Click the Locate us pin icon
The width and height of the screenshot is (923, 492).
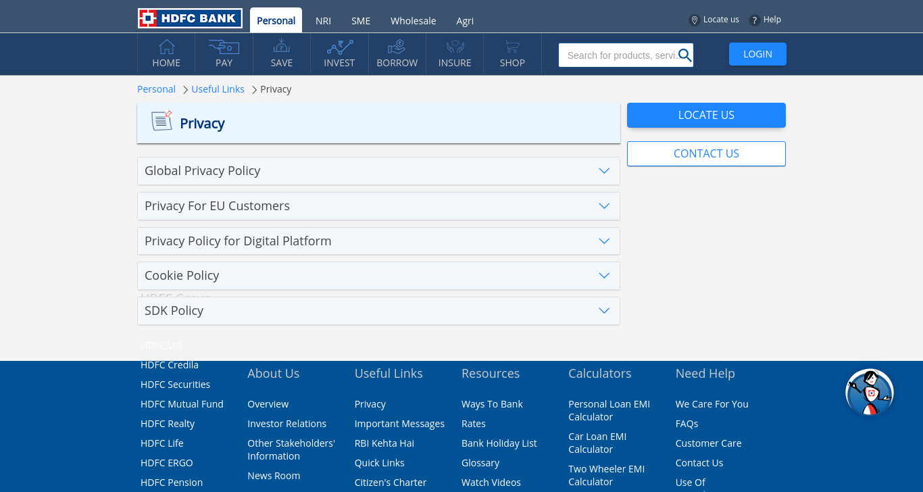[x=694, y=20]
